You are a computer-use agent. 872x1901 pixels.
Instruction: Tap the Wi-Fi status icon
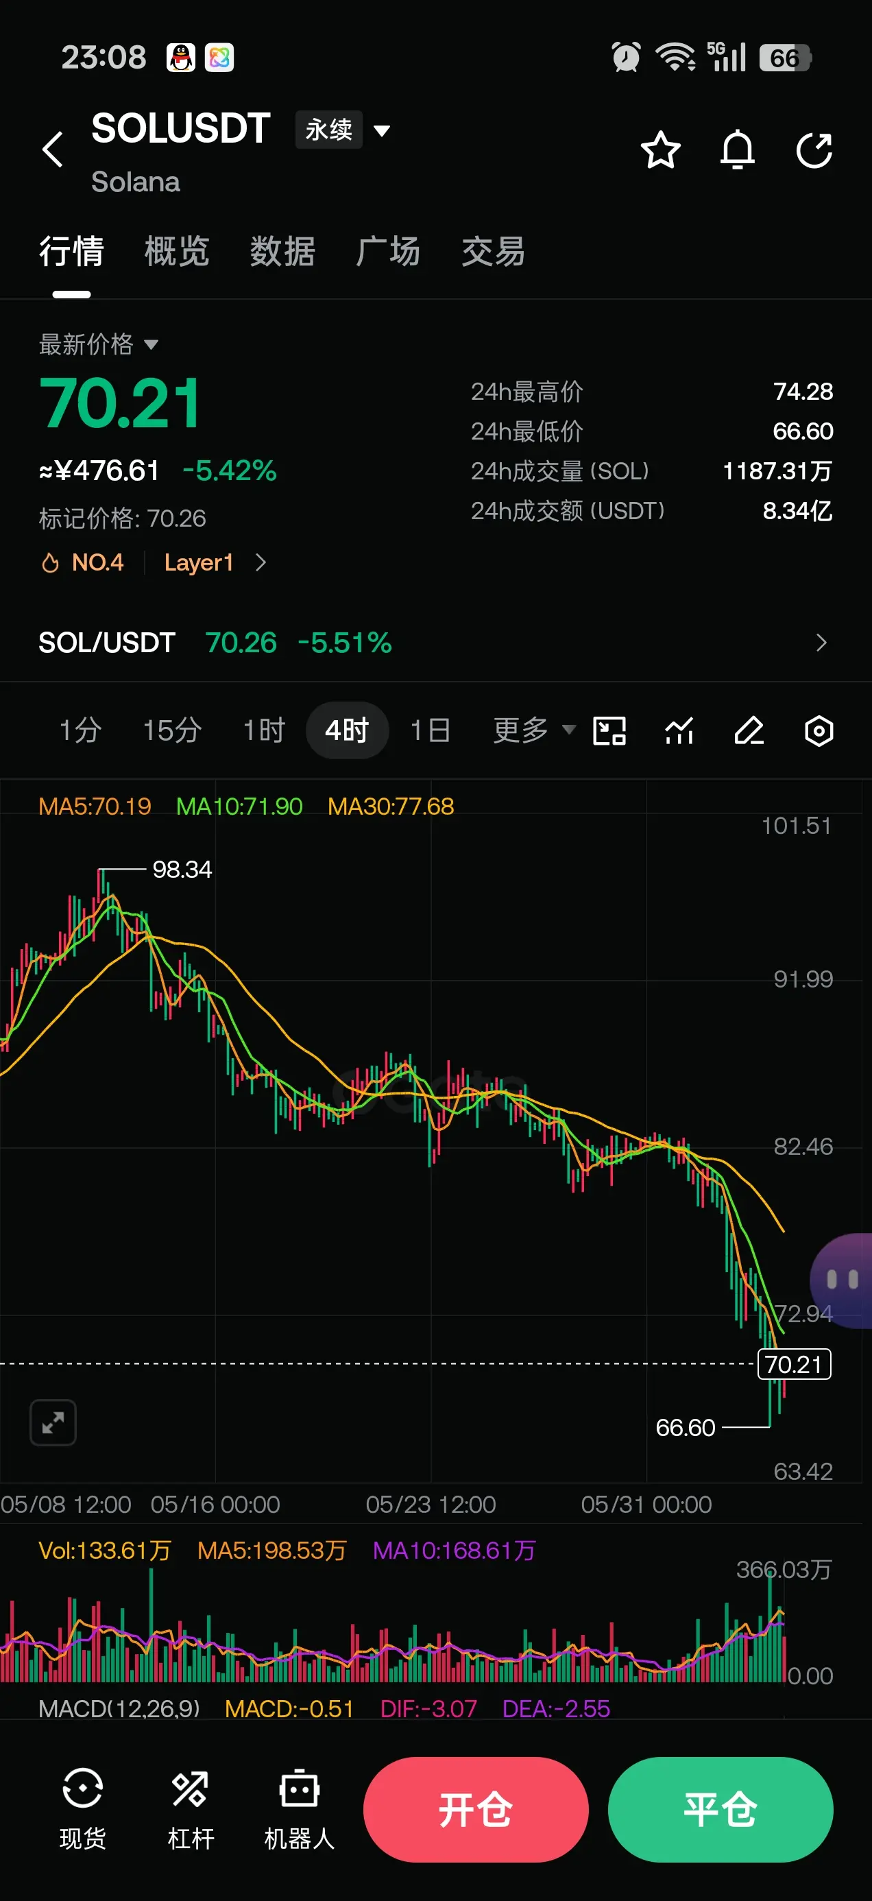coord(675,57)
